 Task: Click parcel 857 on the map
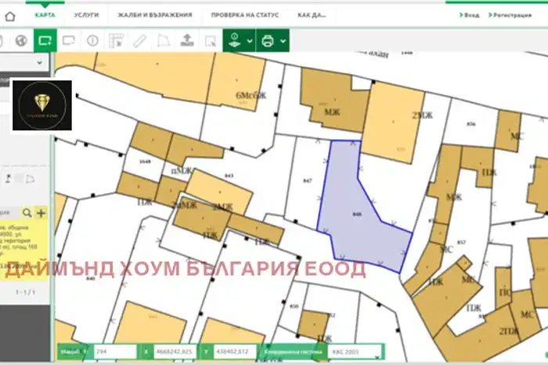pos(461,242)
